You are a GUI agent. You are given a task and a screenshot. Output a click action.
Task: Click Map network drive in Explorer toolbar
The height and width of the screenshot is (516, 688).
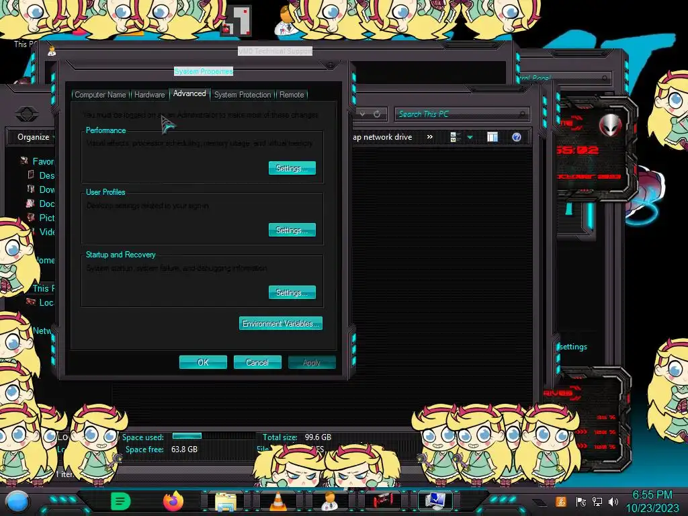point(382,137)
